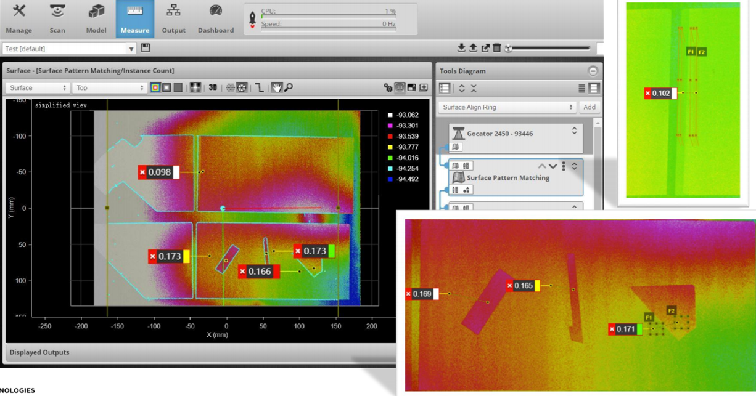Click the gears settings icon in viewer toolbar
This screenshot has width=756, height=396.
tap(388, 88)
